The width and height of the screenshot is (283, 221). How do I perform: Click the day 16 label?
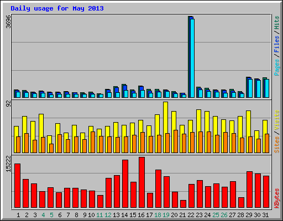(141, 215)
